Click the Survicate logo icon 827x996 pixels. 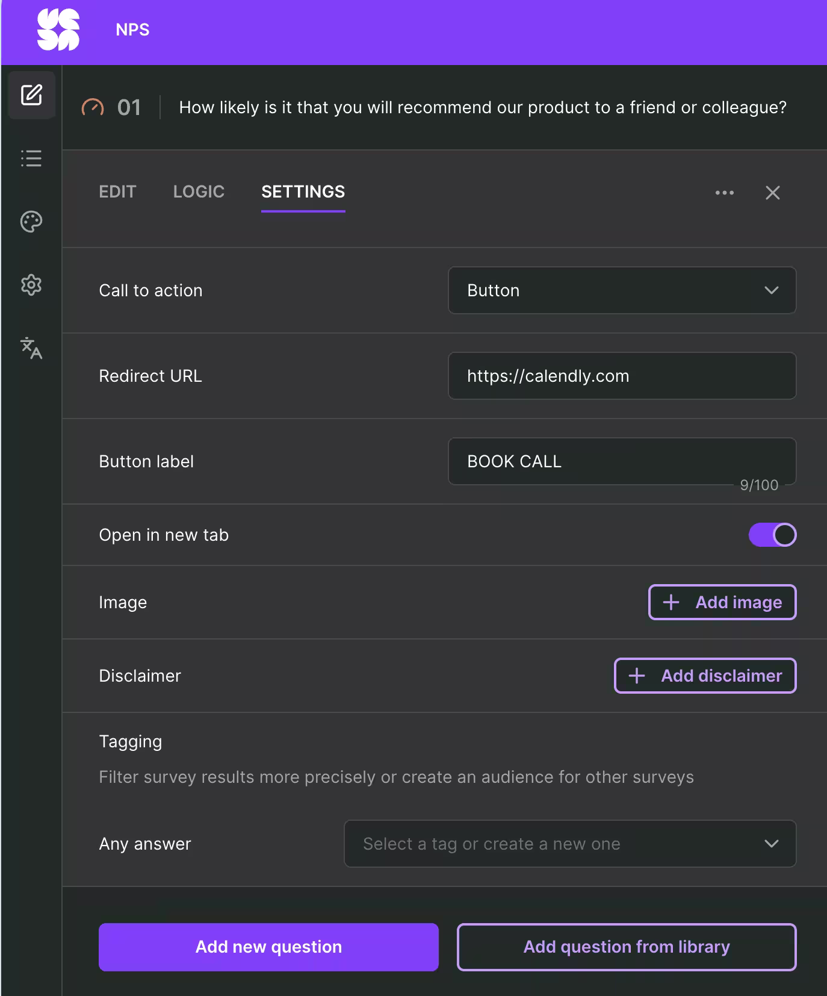tap(58, 30)
